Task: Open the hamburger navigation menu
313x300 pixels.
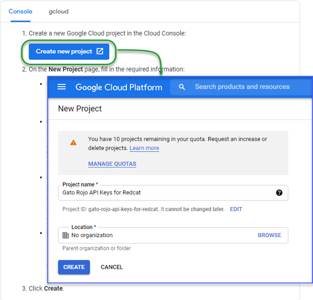Action: coord(62,87)
